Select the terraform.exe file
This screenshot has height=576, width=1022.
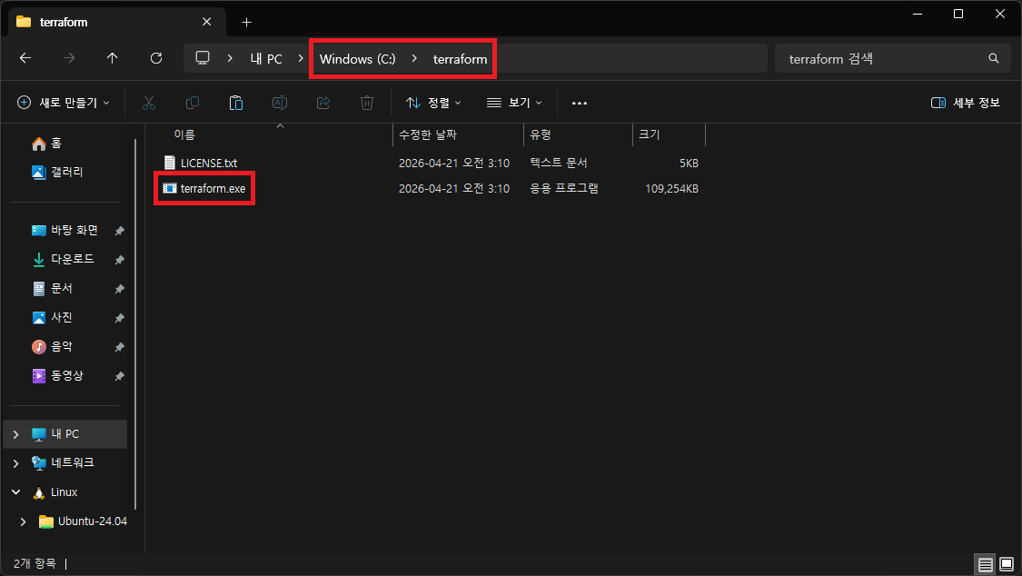(212, 189)
